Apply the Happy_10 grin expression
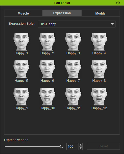This screenshot has height=154, width=124. coord(47,97)
